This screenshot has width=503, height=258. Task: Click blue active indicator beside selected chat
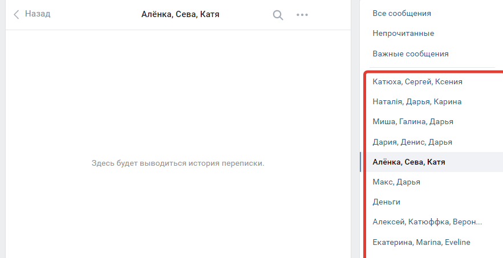click(x=360, y=162)
